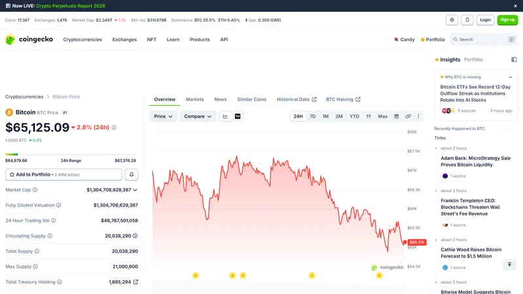The image size is (523, 294).
Task: Switch to Portfolio tab in side panel
Action: [473, 59]
